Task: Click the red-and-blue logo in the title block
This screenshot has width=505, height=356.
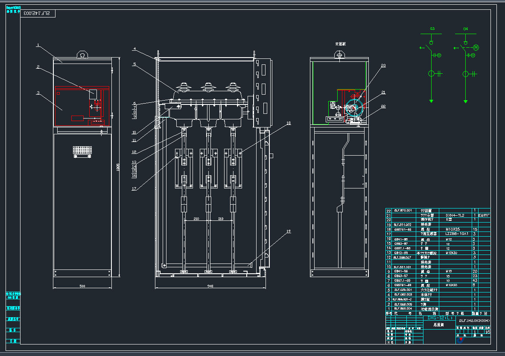Action: click(x=460, y=339)
